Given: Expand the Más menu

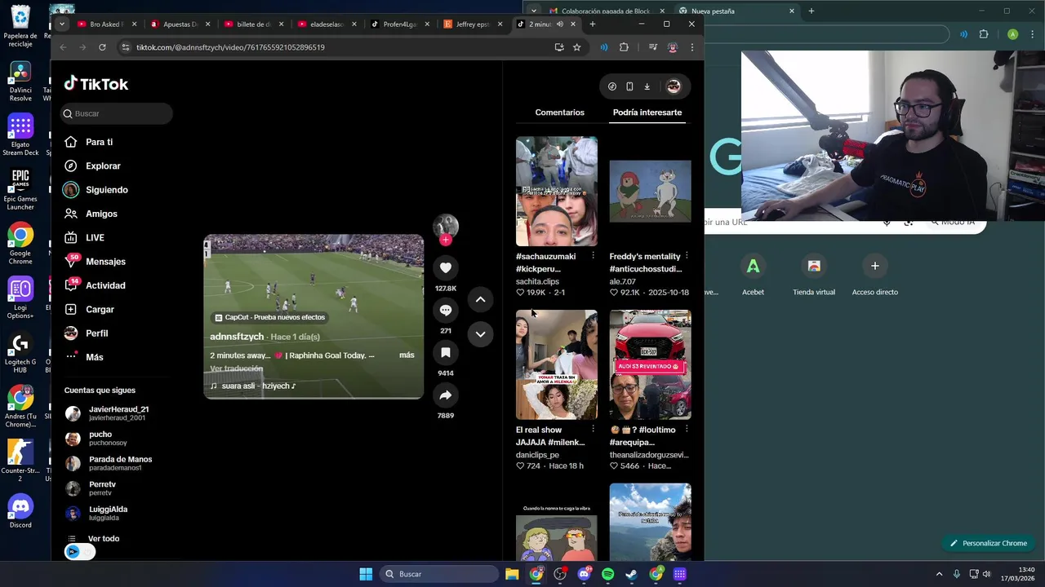Looking at the screenshot, I should click(94, 357).
